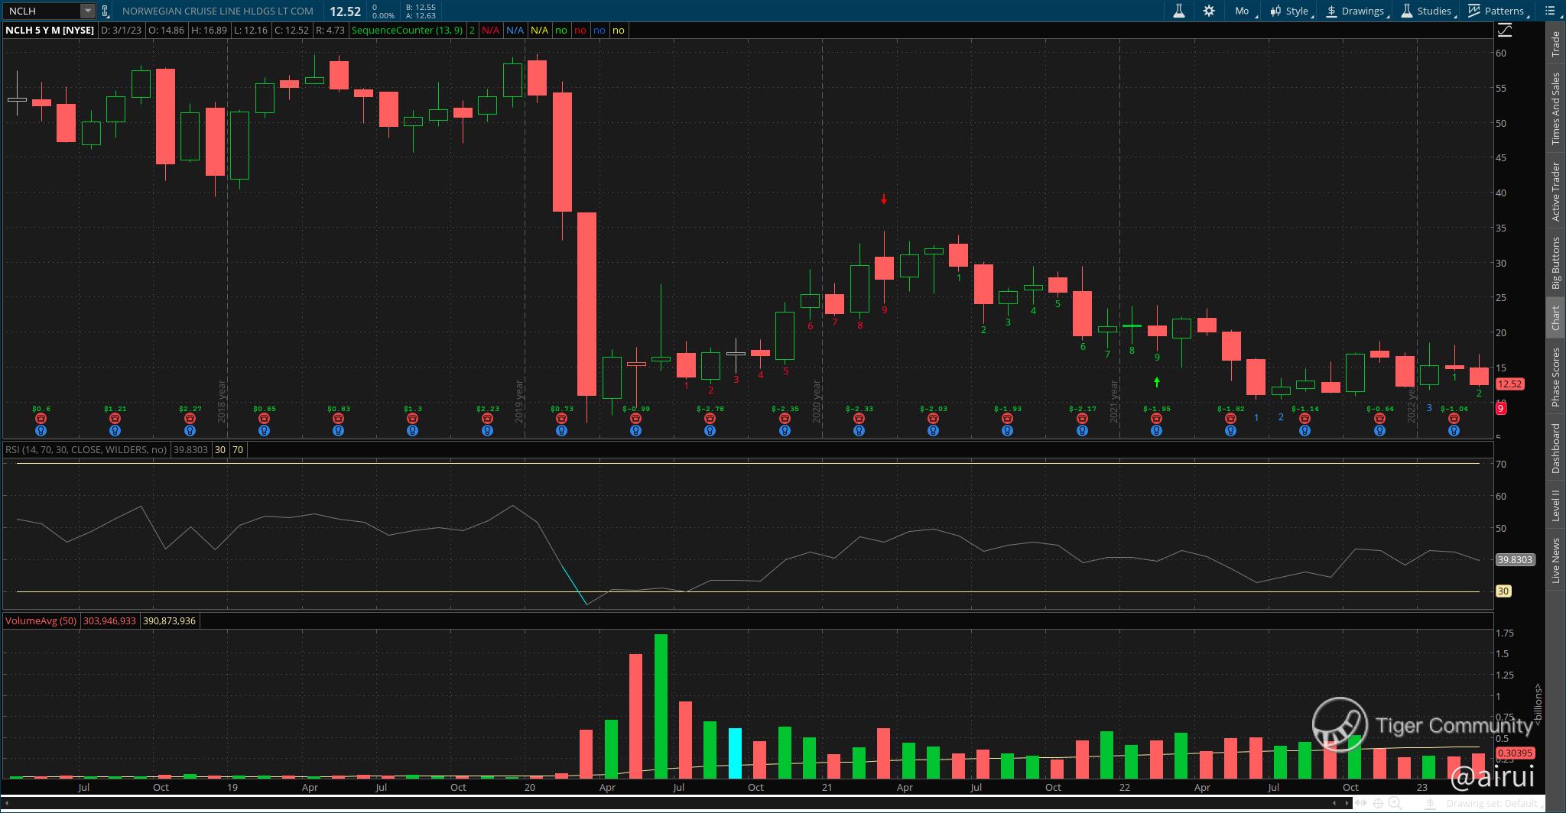
Task: Click the B: 12.55 bid quote
Action: [x=421, y=7]
